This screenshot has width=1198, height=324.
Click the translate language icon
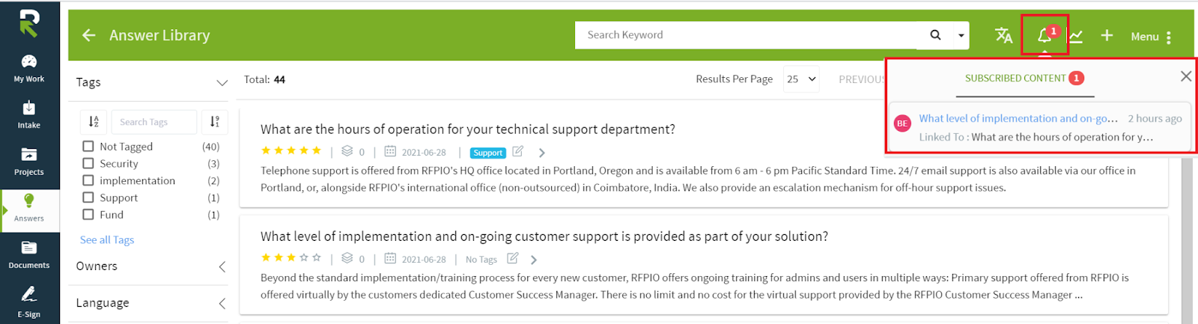1003,35
